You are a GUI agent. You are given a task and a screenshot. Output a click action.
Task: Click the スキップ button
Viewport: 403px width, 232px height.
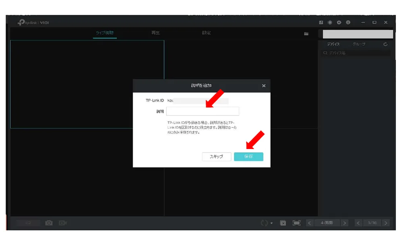[x=216, y=156]
